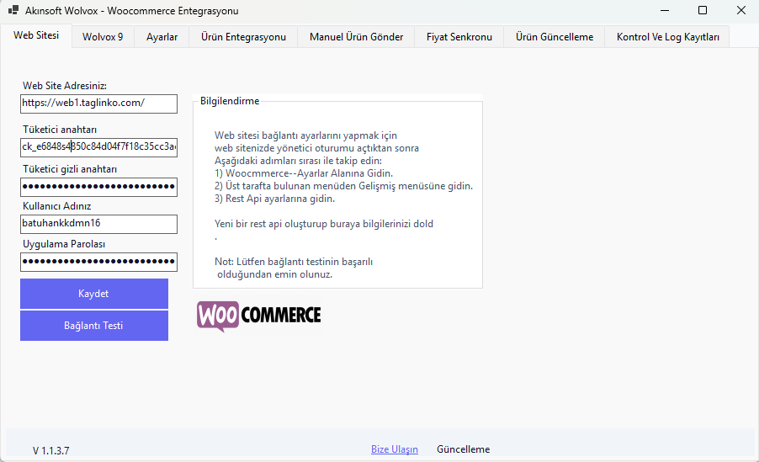
Task: Click the line '3) Rest Api ayarlarına gidin.'
Action: [274, 199]
